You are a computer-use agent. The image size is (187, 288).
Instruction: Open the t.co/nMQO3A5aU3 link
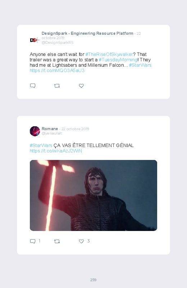[x=57, y=70]
